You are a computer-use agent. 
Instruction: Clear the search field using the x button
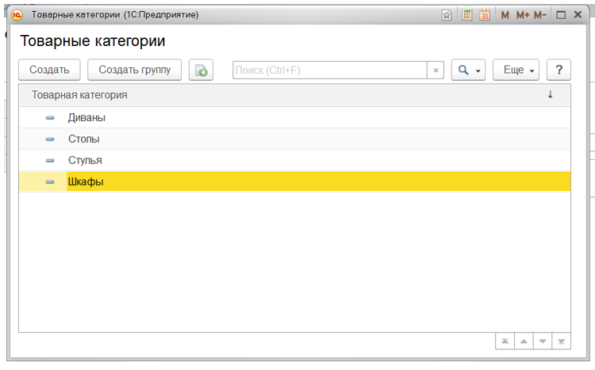pyautogui.click(x=436, y=71)
